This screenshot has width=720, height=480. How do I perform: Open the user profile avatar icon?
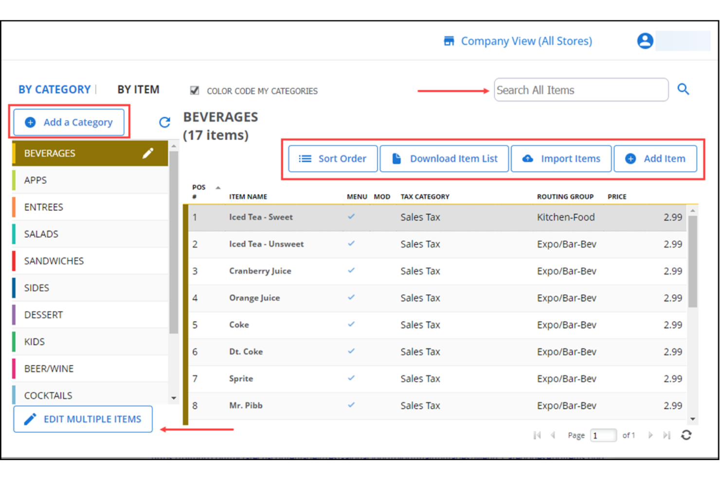pos(645,40)
